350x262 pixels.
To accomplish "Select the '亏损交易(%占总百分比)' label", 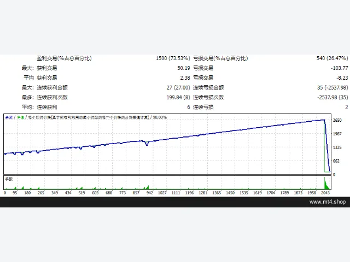I will 220,58.
